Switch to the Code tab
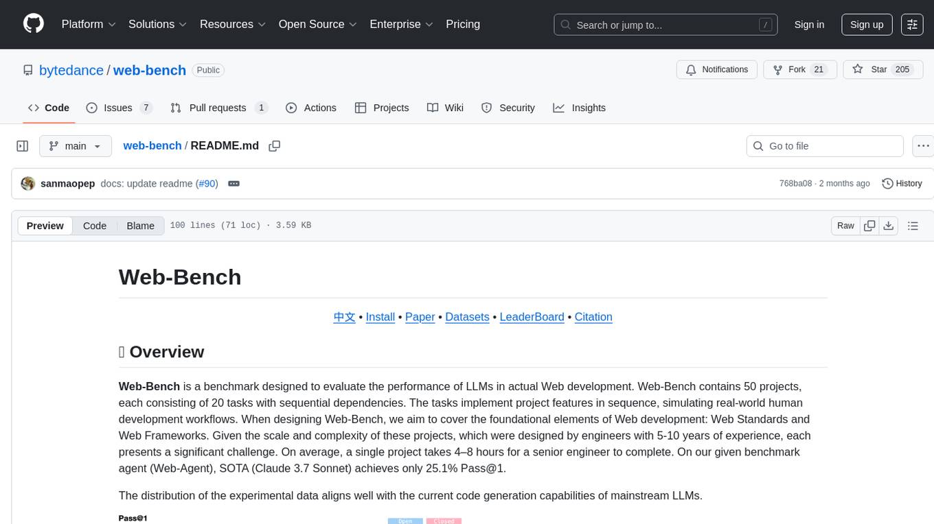The width and height of the screenshot is (934, 524). click(49, 108)
